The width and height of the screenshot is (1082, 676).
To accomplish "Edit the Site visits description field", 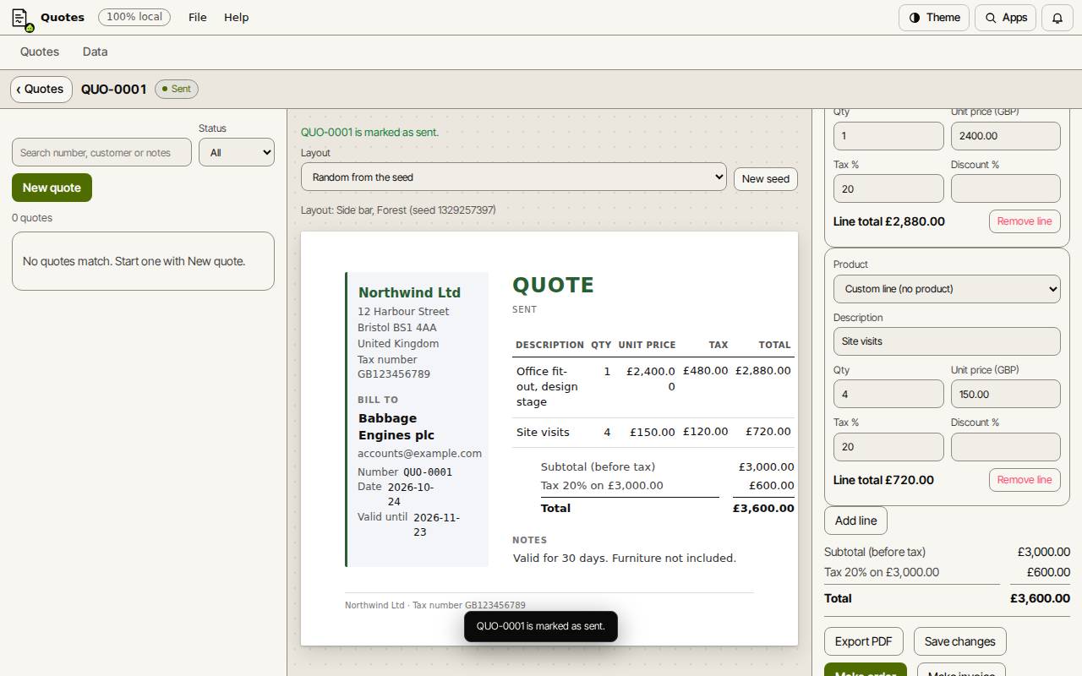I will pyautogui.click(x=947, y=341).
